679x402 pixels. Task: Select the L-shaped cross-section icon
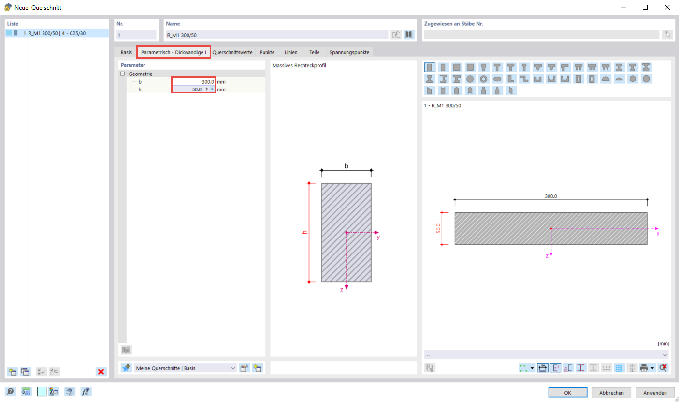pyautogui.click(x=510, y=79)
